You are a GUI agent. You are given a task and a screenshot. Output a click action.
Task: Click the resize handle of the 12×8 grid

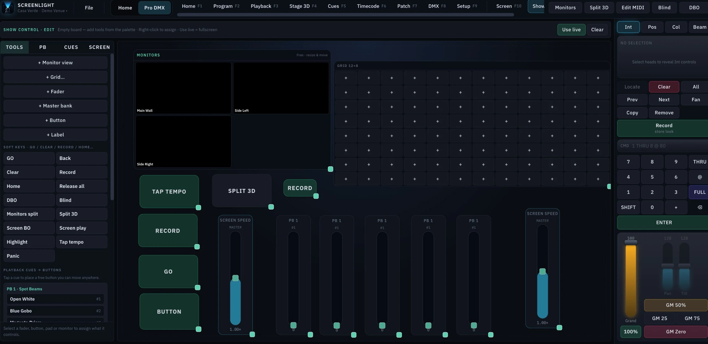[x=609, y=187]
